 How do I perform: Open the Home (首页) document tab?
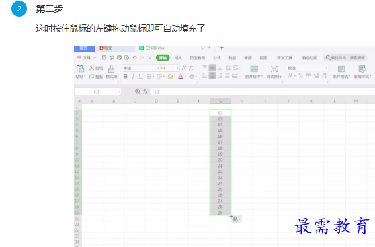(x=85, y=48)
